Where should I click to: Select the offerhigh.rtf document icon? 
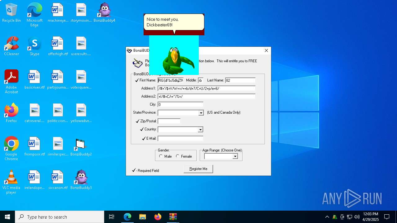point(58,46)
